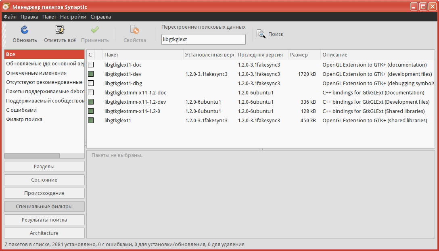
Task: Close the Synaptic window
Action: pos(433,6)
